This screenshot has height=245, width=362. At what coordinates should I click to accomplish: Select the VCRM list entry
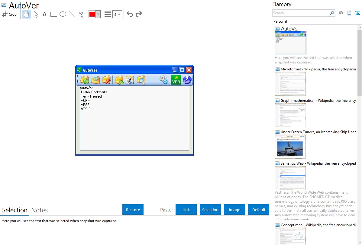click(x=86, y=101)
